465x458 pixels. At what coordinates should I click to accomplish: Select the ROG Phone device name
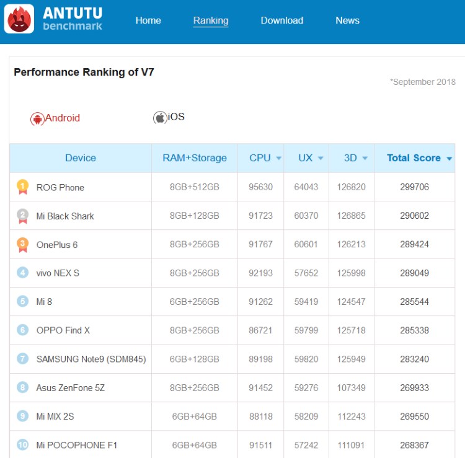click(60, 187)
